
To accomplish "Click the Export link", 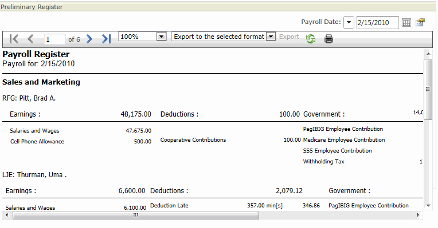I will click(289, 37).
